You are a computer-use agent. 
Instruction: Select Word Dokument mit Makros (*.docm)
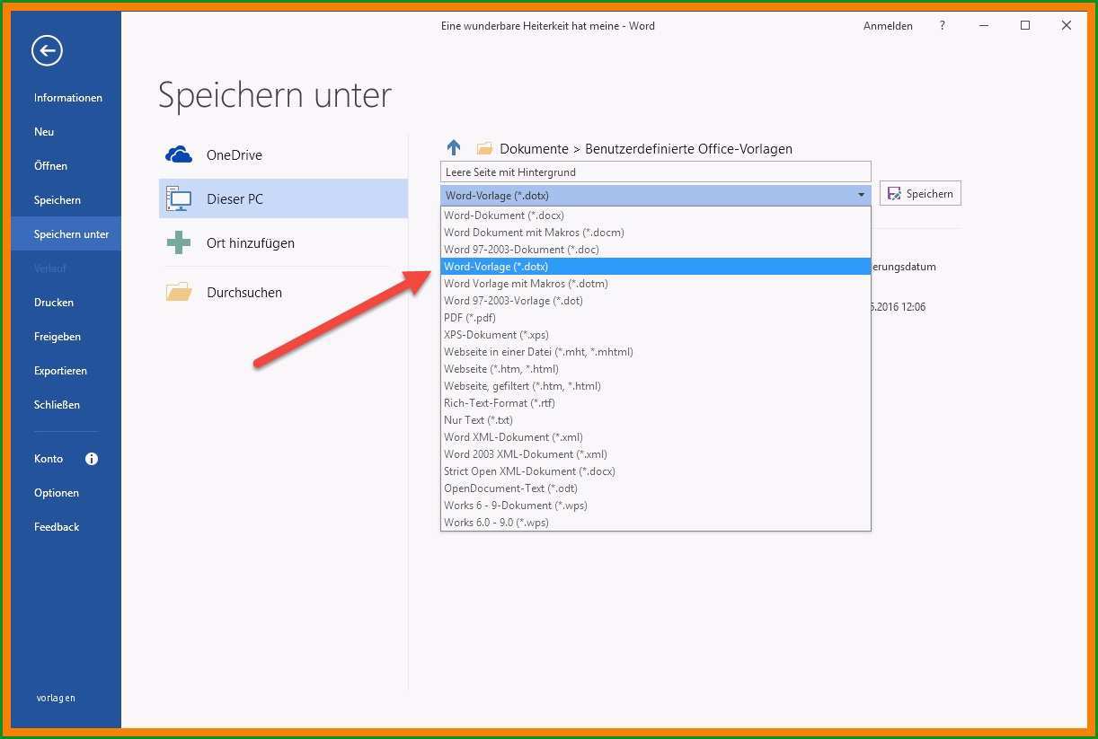(656, 233)
